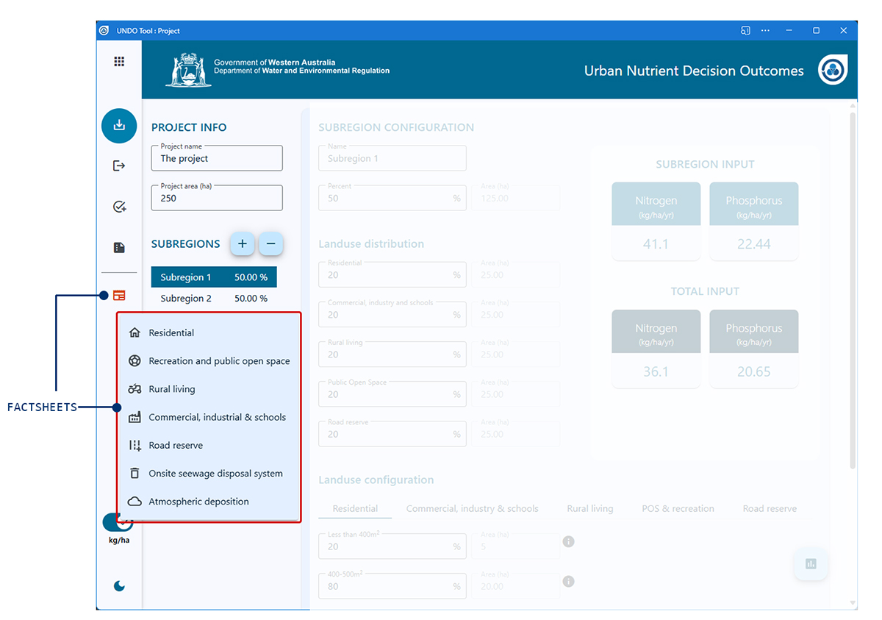The height and width of the screenshot is (620, 882).
Task: Add a subregion with plus button
Action: [243, 243]
